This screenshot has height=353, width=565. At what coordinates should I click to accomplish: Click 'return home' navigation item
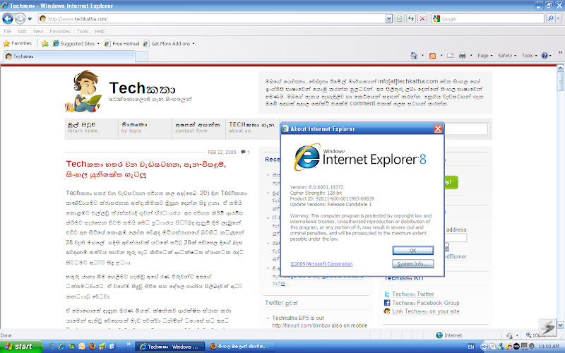[83, 131]
